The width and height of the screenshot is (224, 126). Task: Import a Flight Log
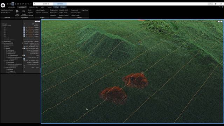[x=85, y=10]
